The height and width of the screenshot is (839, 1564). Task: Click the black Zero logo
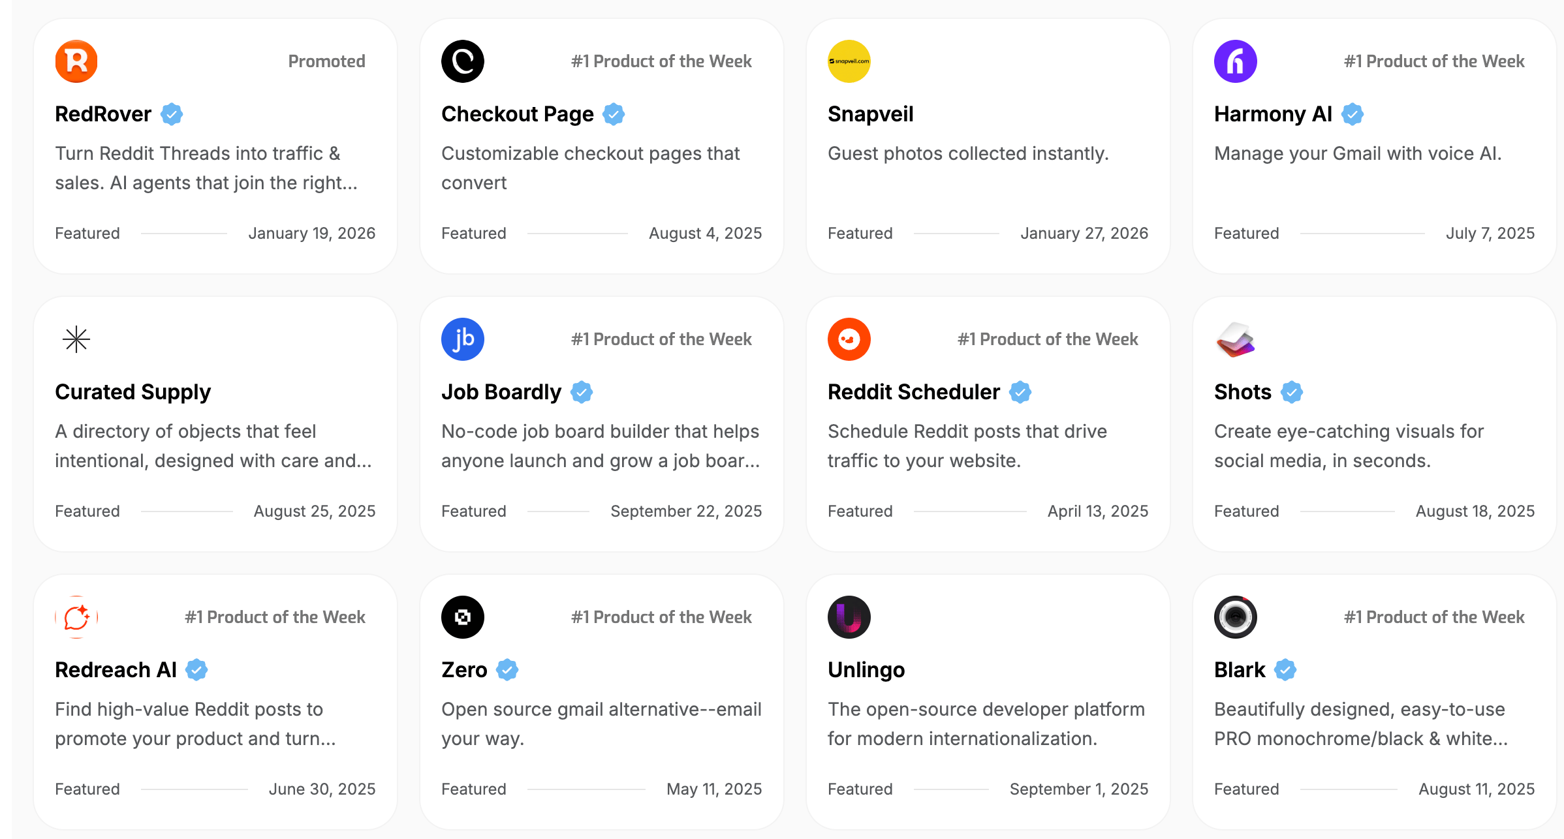(x=463, y=617)
